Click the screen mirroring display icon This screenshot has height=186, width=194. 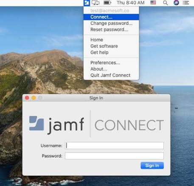click(x=96, y=3)
